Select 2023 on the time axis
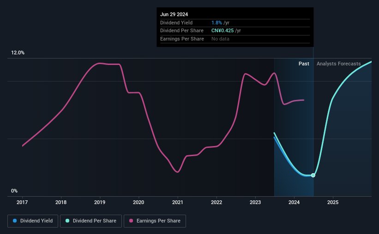Viewport: 379px width, 234px height. (x=255, y=202)
